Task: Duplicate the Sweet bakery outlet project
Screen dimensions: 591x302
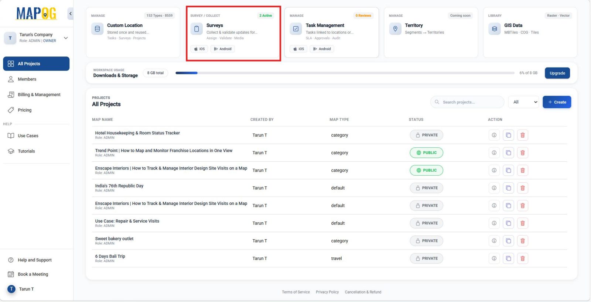Action: [508, 241]
